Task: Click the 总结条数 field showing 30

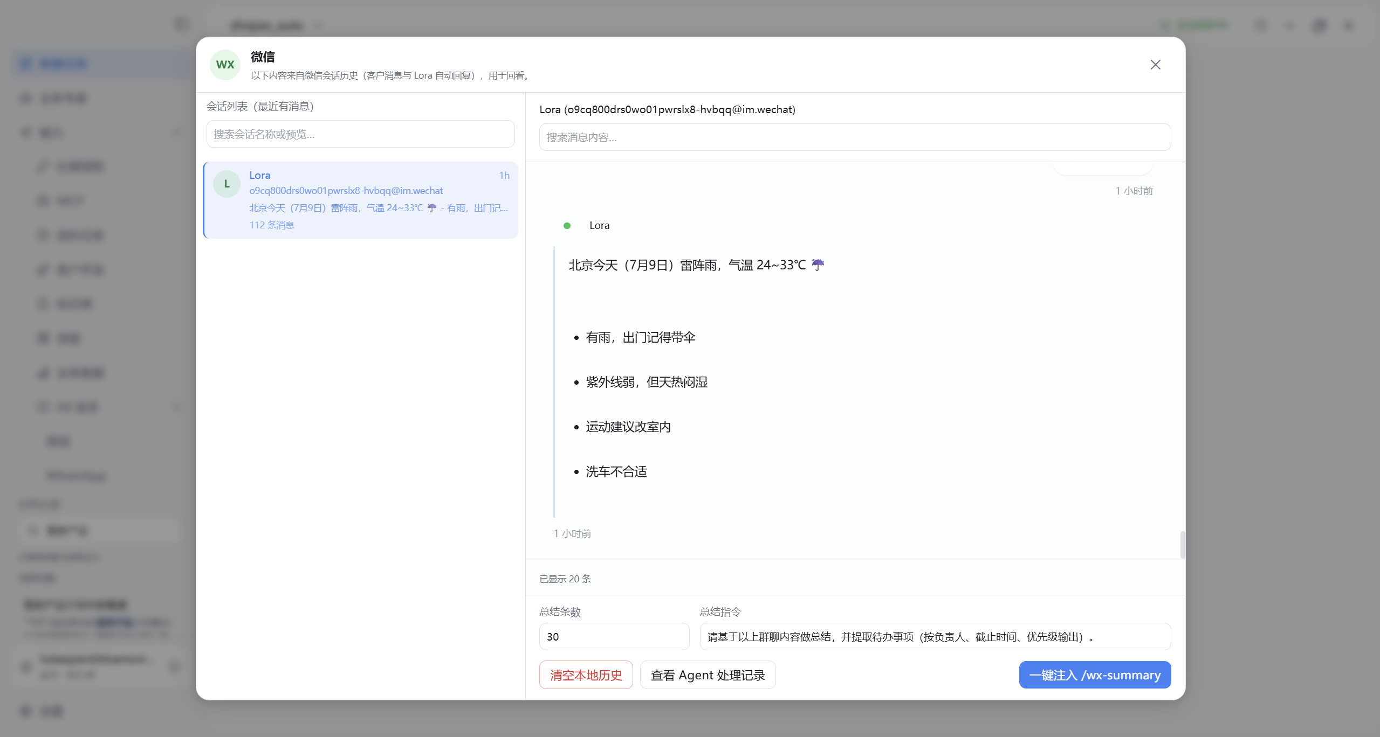Action: pos(614,637)
